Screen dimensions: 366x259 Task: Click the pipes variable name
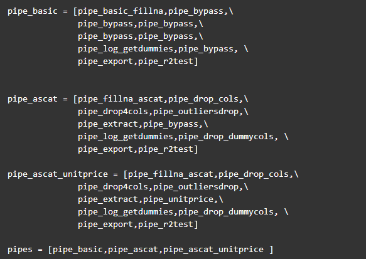tap(20, 250)
